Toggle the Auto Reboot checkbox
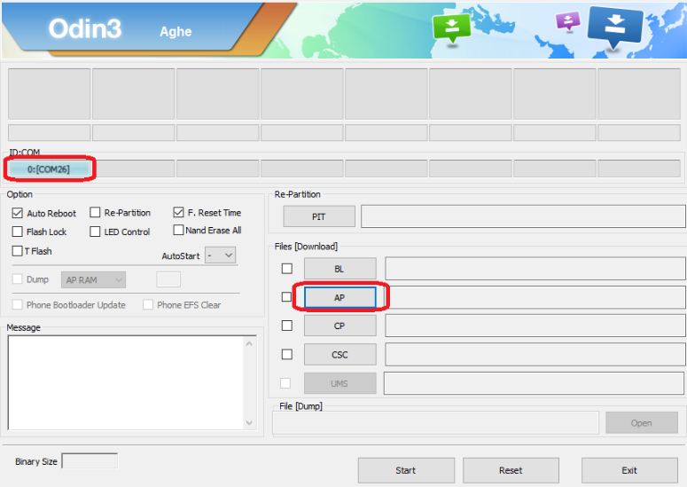687x487 pixels. point(18,213)
